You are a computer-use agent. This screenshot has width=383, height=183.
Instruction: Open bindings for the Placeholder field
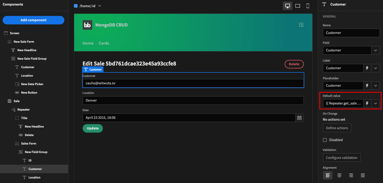pos(367,86)
